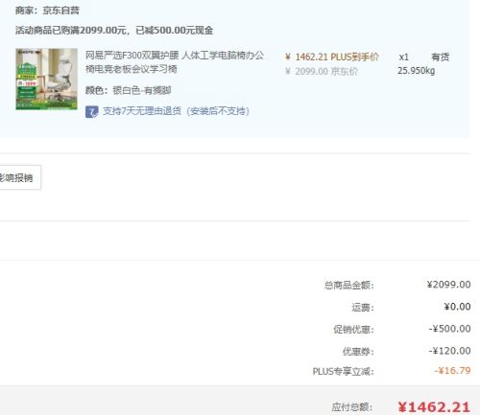This screenshot has height=415, width=480.
Task: Click the 有货 stock status
Action: pos(440,58)
